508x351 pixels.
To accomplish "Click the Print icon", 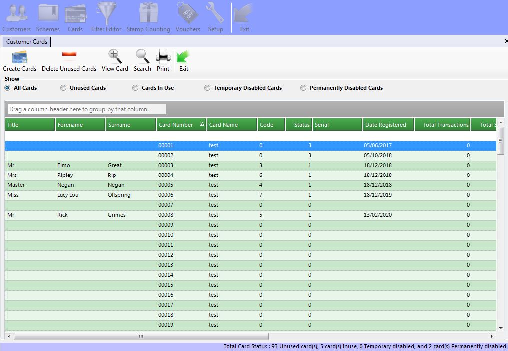I will 163,57.
